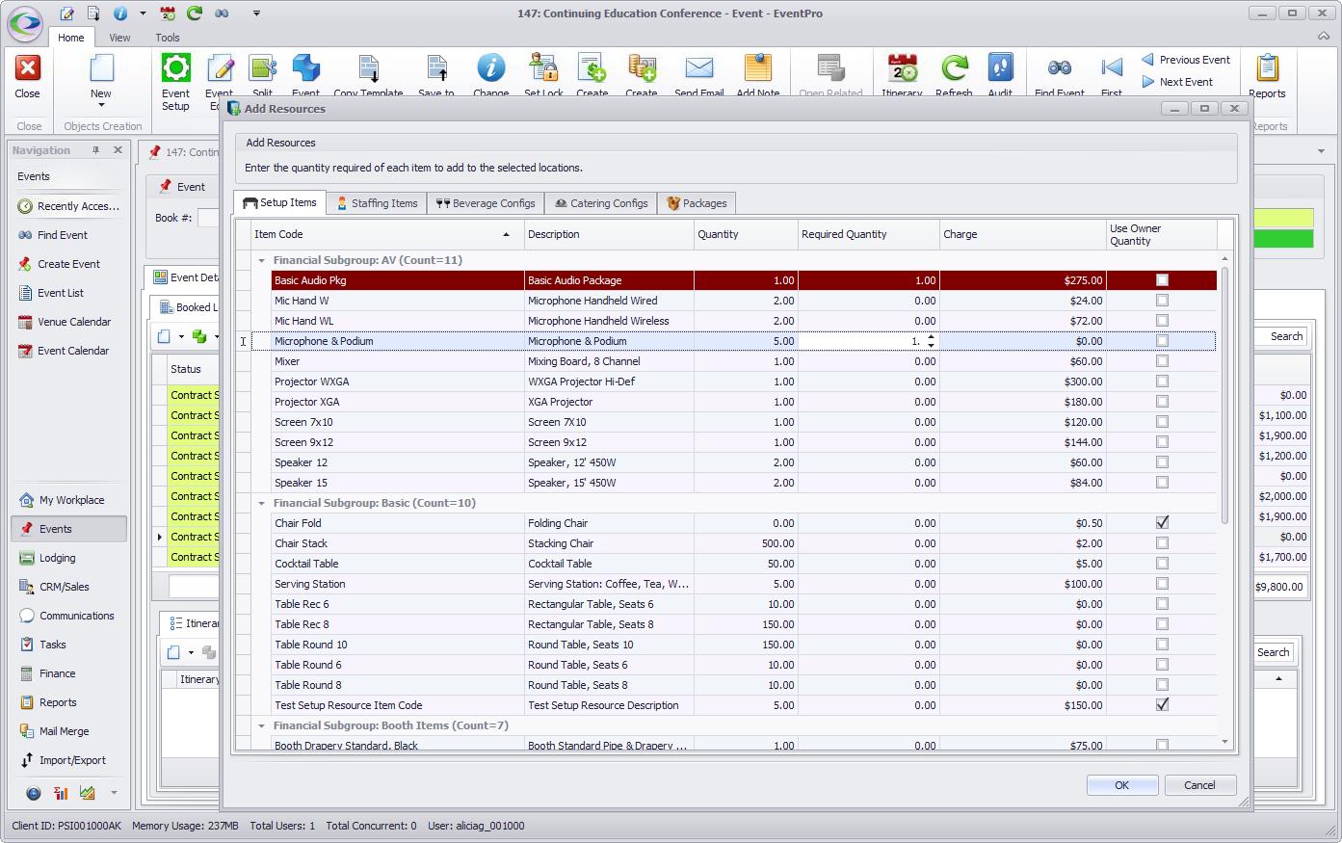Click the Cancel button

tap(1199, 785)
